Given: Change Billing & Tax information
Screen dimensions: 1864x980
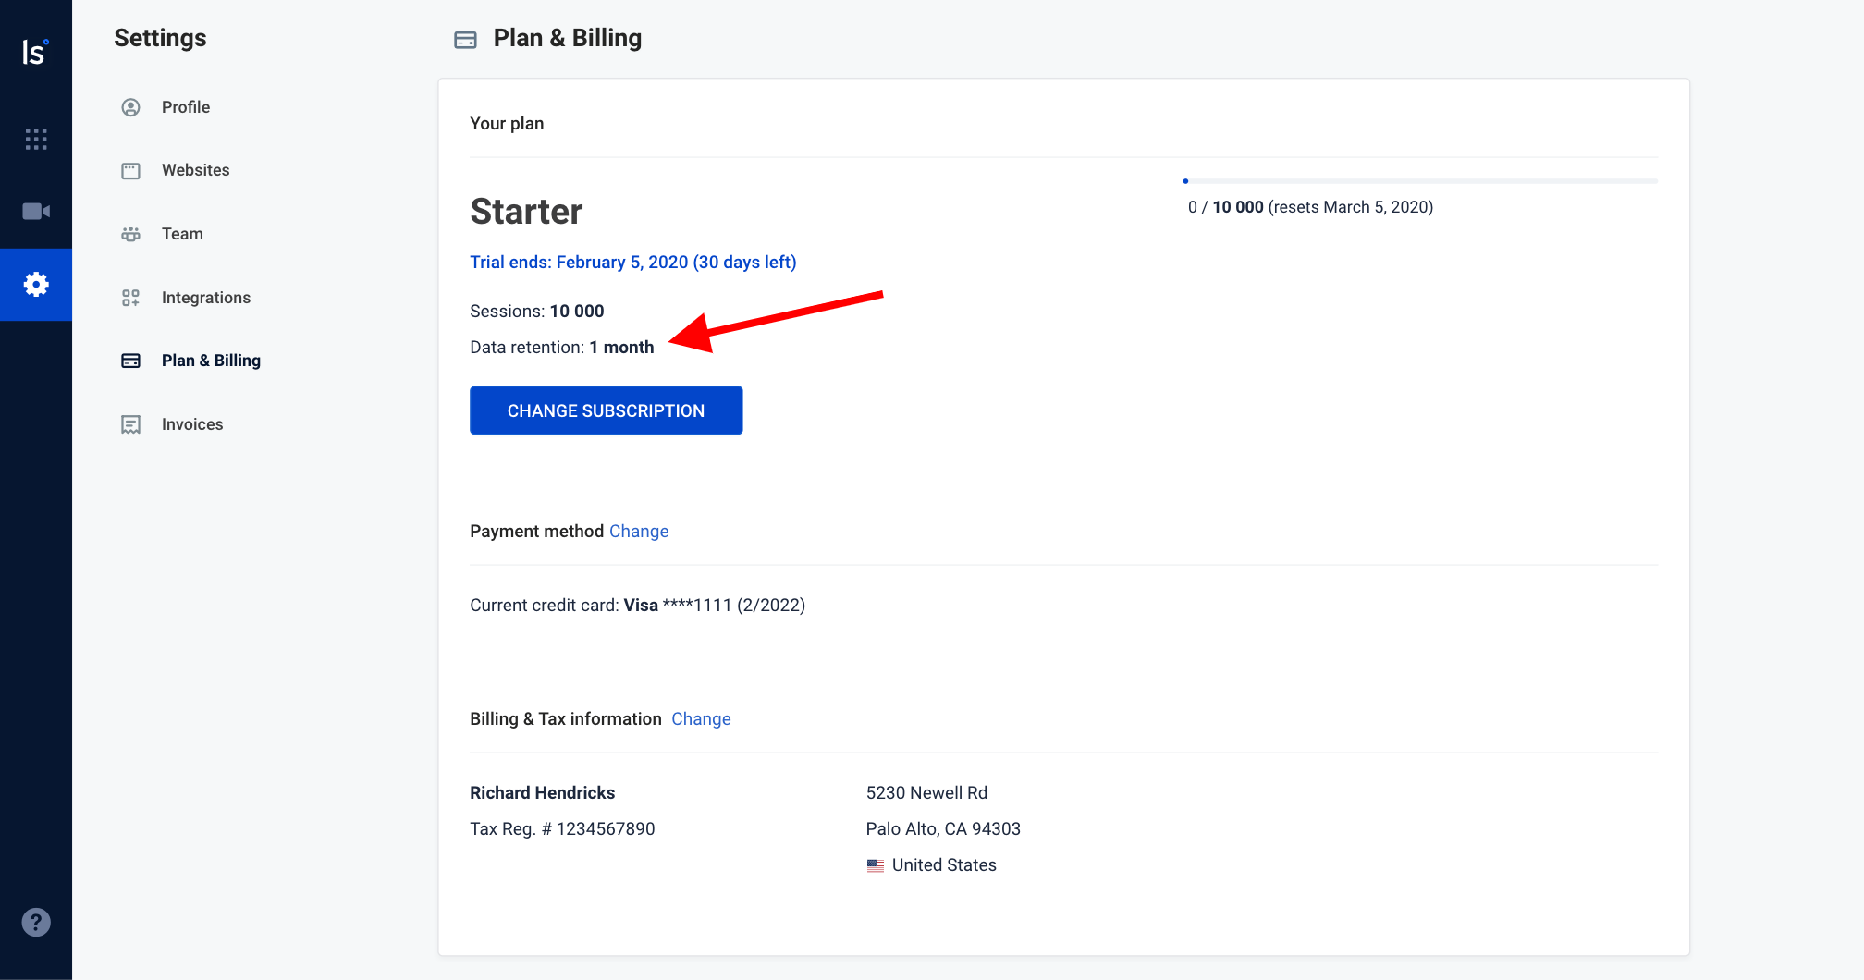Looking at the screenshot, I should [701, 718].
